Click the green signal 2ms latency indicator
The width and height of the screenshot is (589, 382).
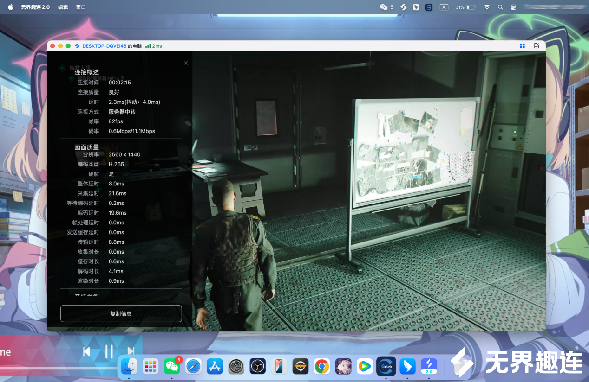pos(153,46)
